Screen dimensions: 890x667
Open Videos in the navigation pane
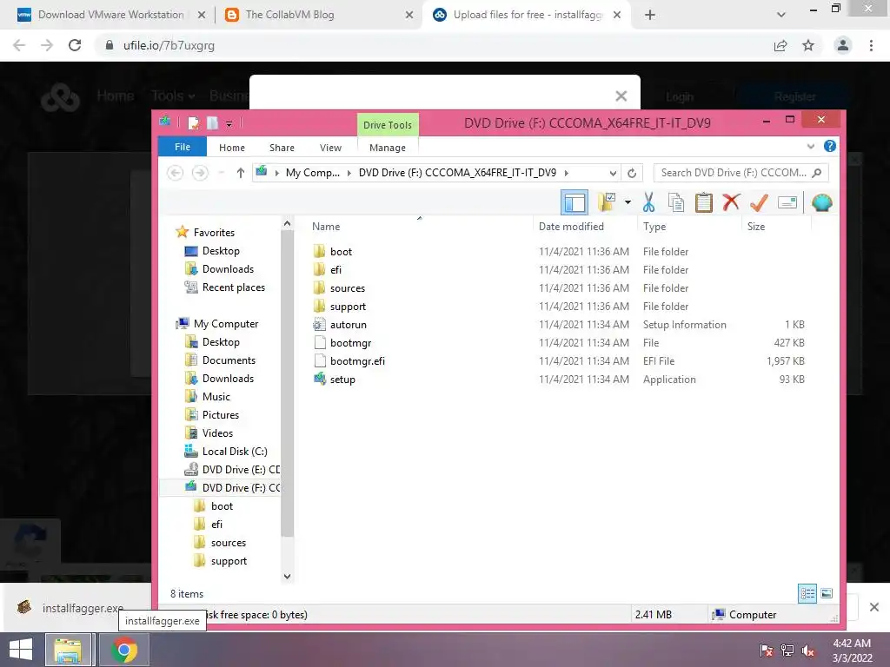[217, 433]
